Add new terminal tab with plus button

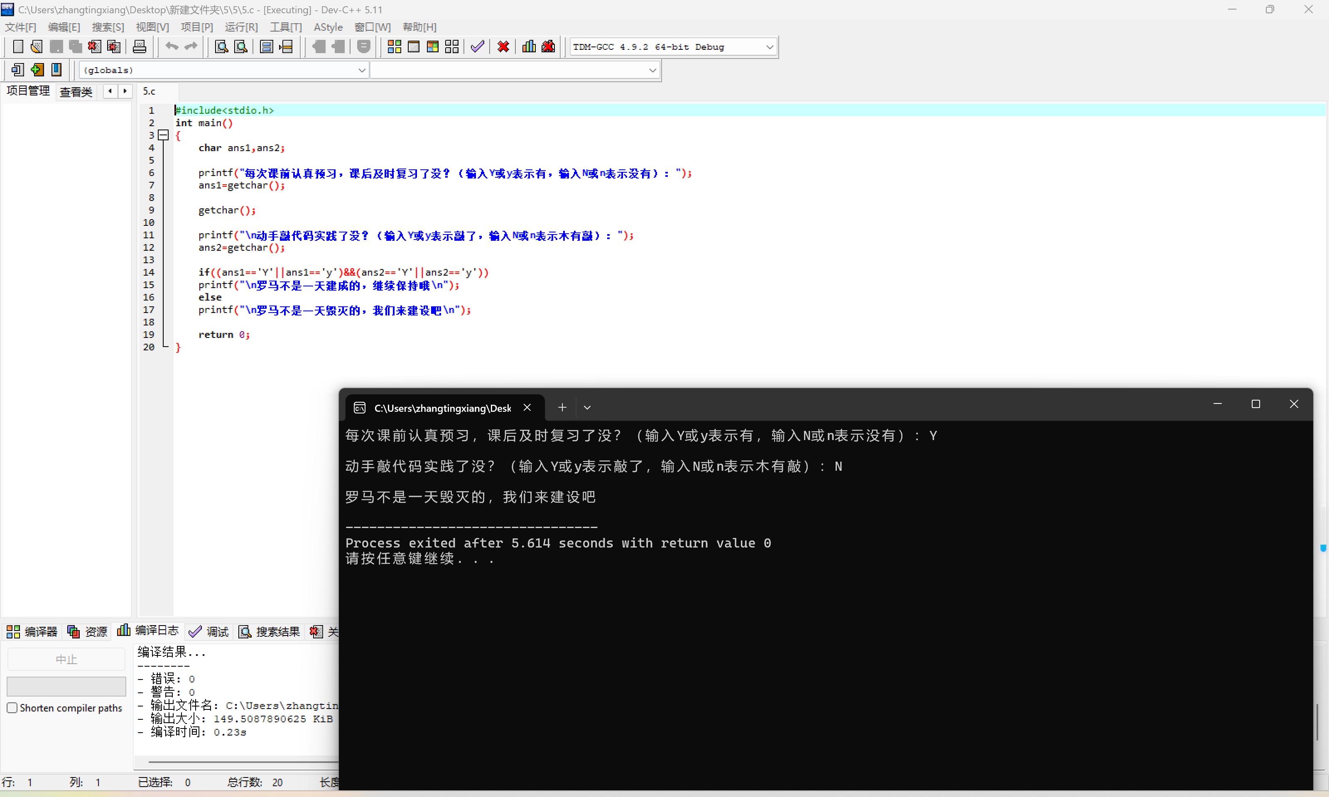point(562,408)
